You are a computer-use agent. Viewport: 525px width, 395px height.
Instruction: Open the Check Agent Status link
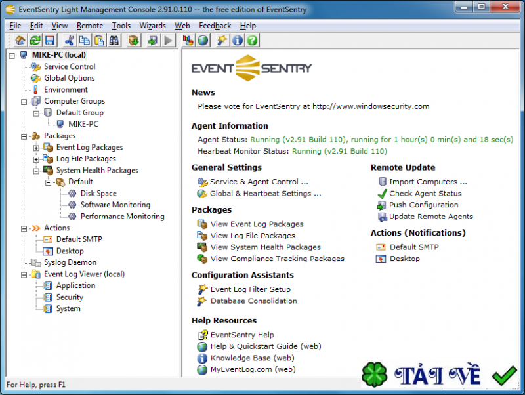click(425, 194)
